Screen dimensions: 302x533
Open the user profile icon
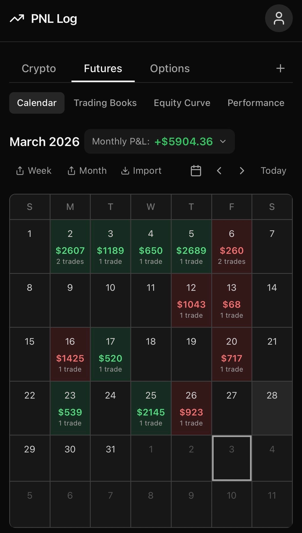tap(279, 18)
